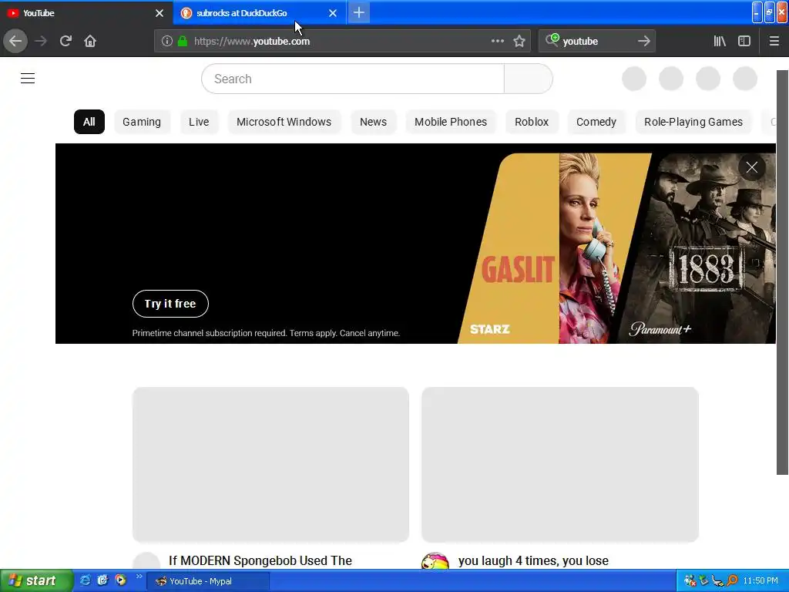
Task: Click the taskbar clock 11:50 PM
Action: click(760, 581)
